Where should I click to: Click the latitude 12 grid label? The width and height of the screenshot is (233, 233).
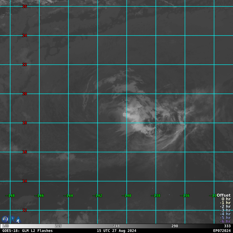25,210
